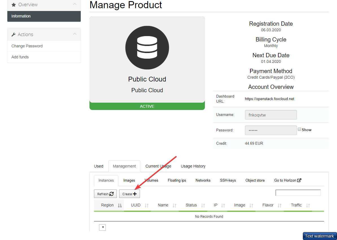Viewport: 337px width, 240px height.
Task: Click the Flavor column sort arrows
Action: pos(280,206)
